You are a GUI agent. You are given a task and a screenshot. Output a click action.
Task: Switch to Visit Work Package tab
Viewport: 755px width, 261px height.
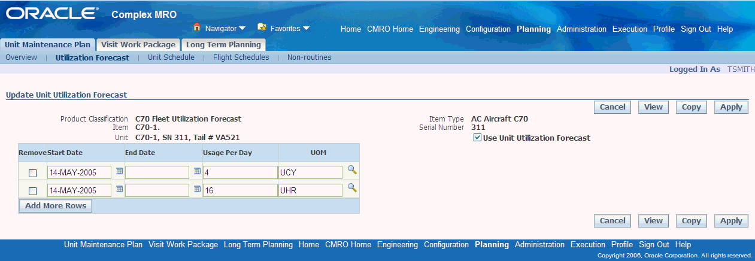tap(138, 45)
